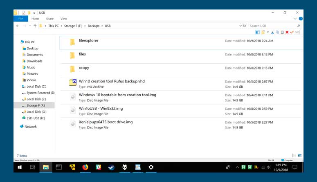Open Task View on the taskbar

[x=32, y=167]
